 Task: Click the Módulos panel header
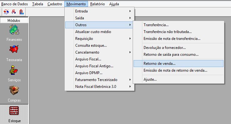pyautogui.click(x=14, y=20)
